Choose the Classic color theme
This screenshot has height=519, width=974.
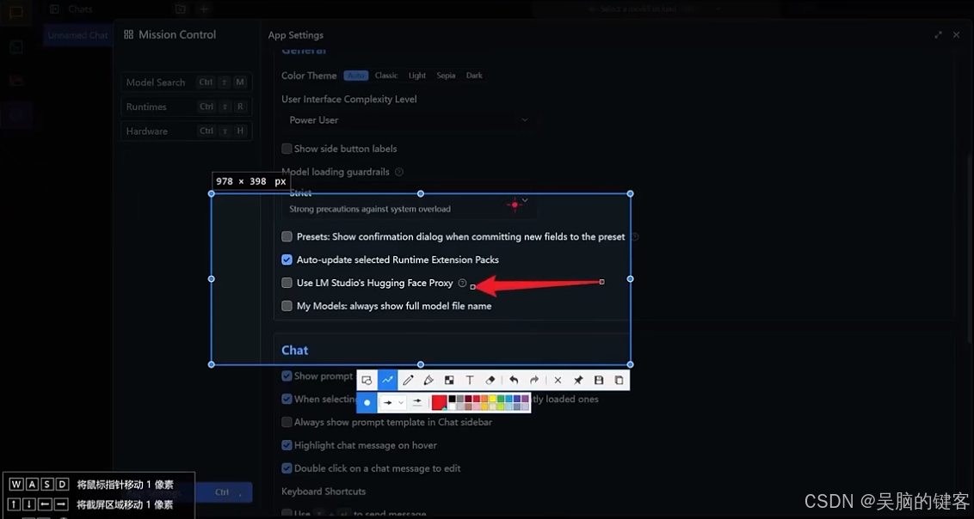(386, 76)
